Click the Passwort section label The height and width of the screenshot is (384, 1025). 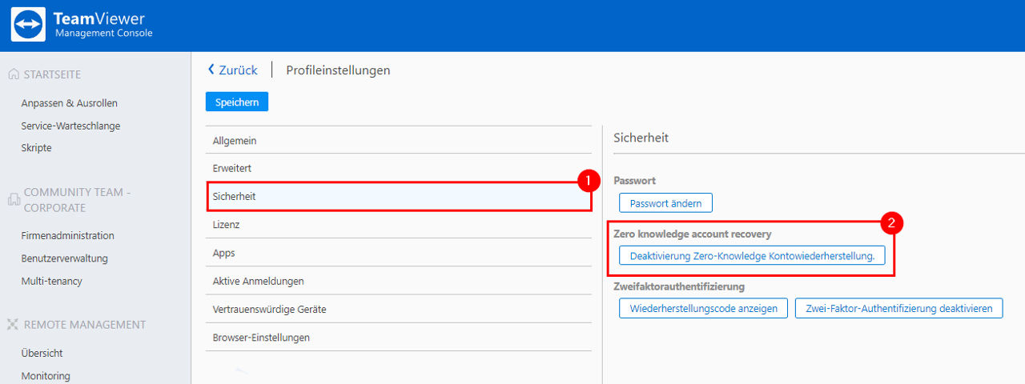point(634,181)
